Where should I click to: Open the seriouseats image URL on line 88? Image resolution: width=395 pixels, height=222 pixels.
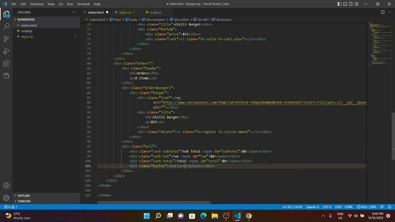pyautogui.click(x=265, y=102)
